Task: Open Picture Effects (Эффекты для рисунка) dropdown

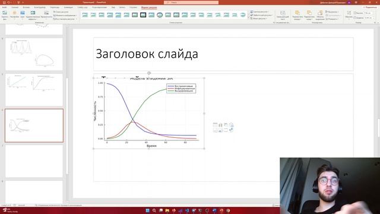Action: [x=262, y=15]
